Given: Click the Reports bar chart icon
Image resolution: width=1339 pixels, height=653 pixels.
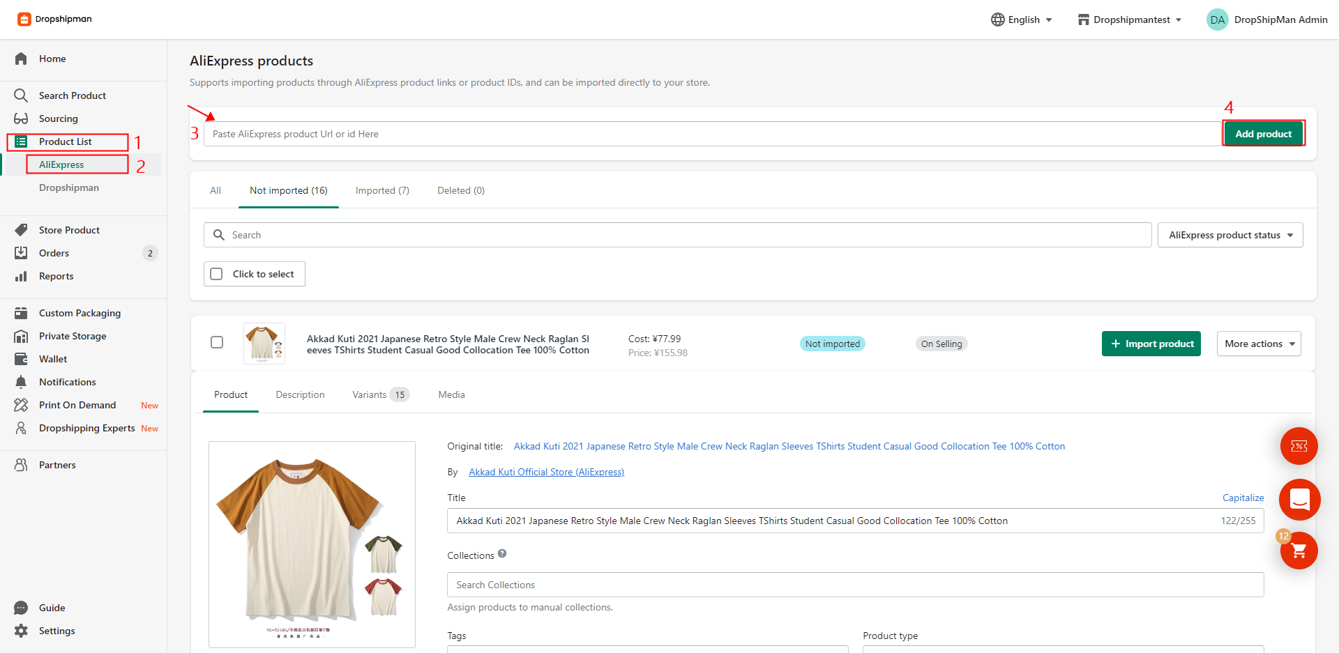Looking at the screenshot, I should (21, 276).
